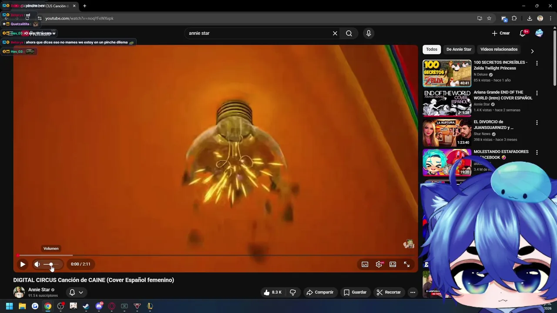Open options for Molestando Estafadores video
Image resolution: width=557 pixels, height=313 pixels.
tap(537, 153)
